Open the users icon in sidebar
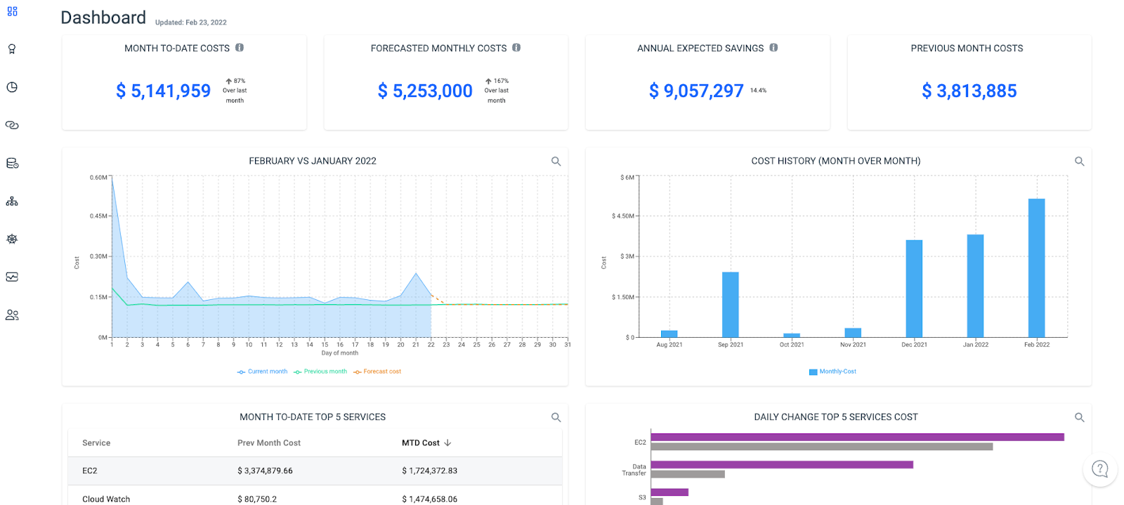The image size is (1124, 505). (x=12, y=315)
